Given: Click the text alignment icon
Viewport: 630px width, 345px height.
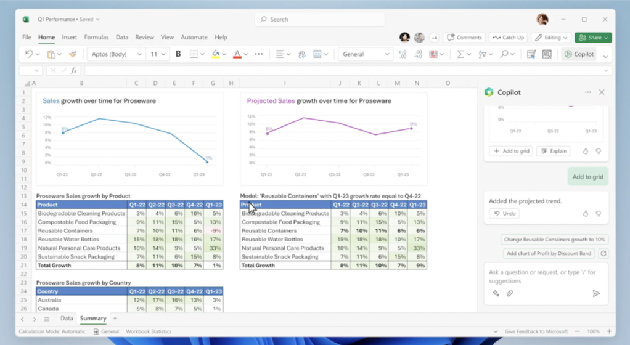Looking at the screenshot, I should [280, 54].
